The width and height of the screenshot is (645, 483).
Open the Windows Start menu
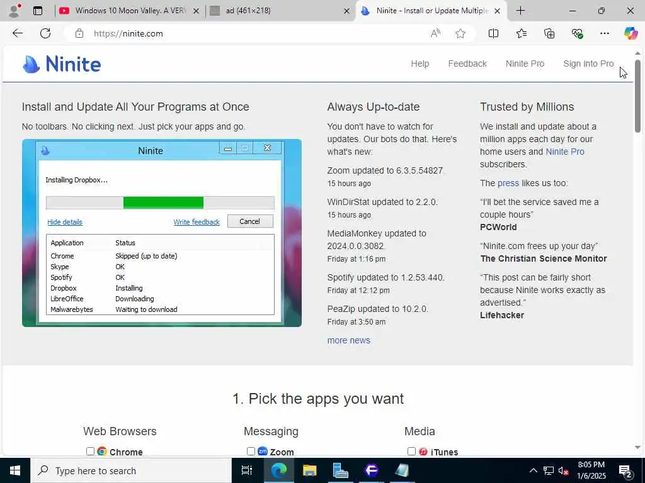pyautogui.click(x=15, y=470)
